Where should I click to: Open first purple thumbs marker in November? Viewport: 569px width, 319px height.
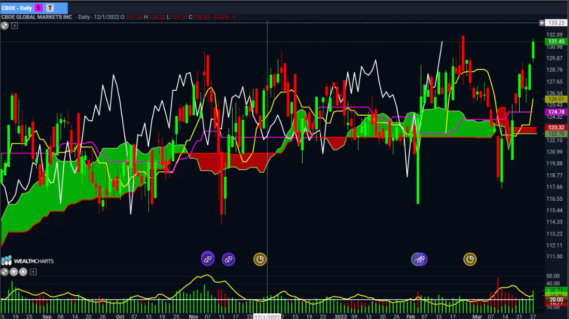click(x=208, y=259)
